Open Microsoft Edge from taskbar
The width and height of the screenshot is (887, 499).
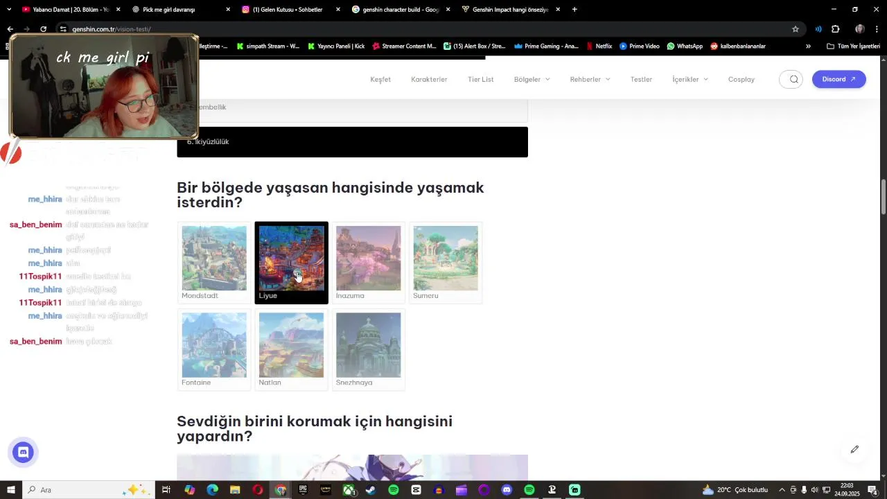pyautogui.click(x=212, y=490)
